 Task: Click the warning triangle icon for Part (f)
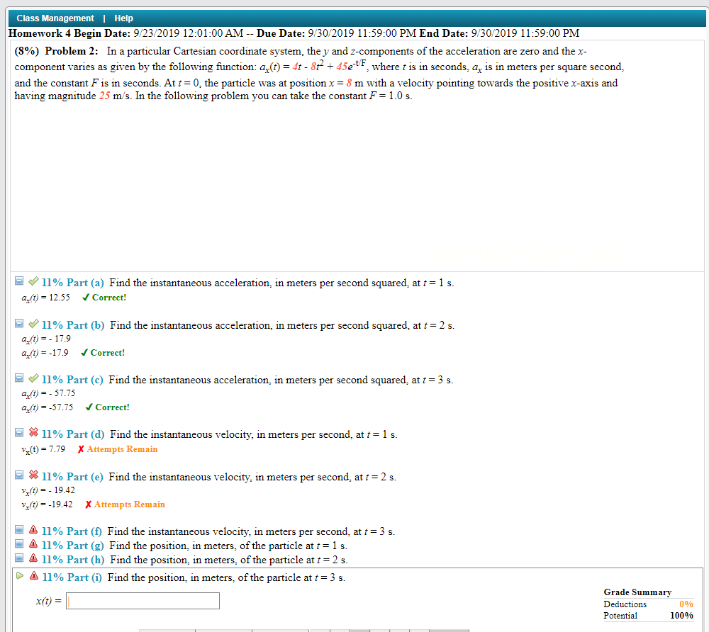pyautogui.click(x=32, y=531)
